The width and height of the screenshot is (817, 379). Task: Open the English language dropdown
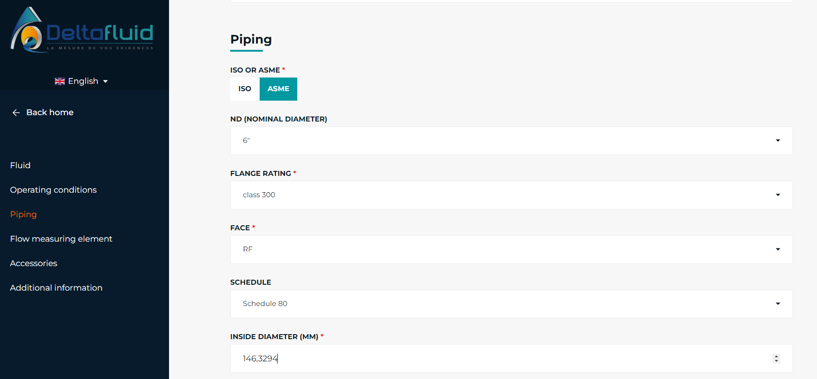[x=82, y=81]
